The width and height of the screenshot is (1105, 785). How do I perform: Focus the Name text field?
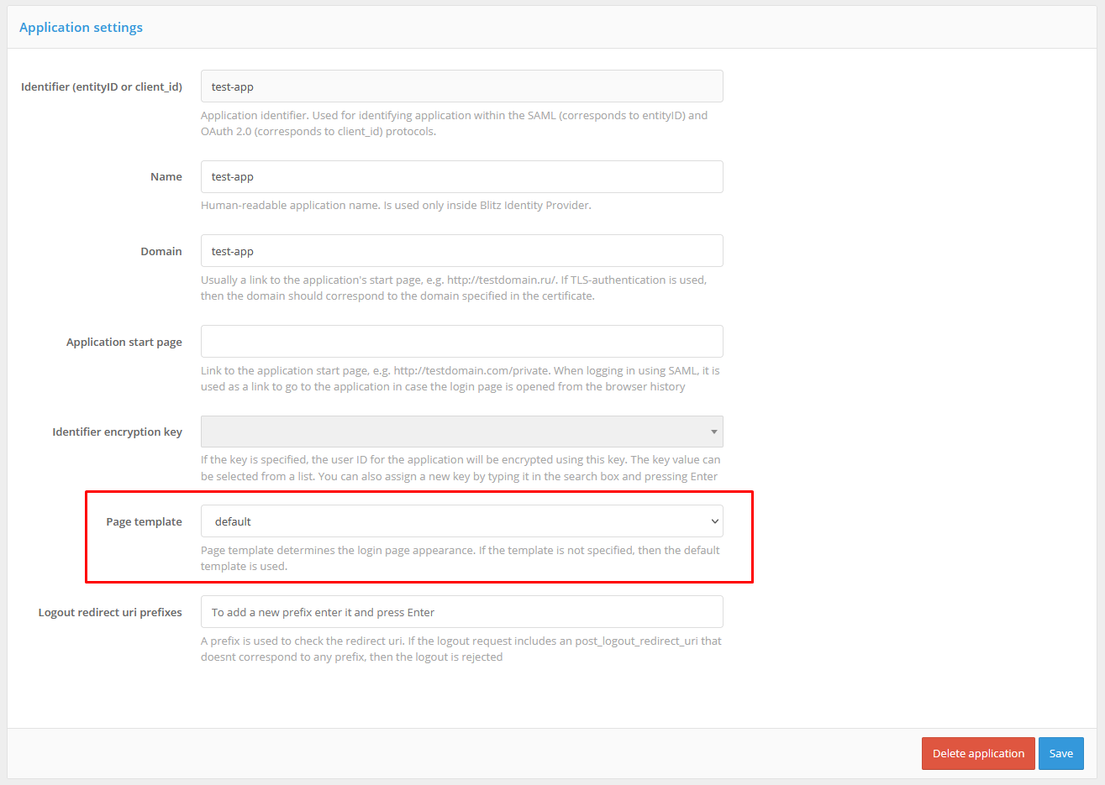461,177
